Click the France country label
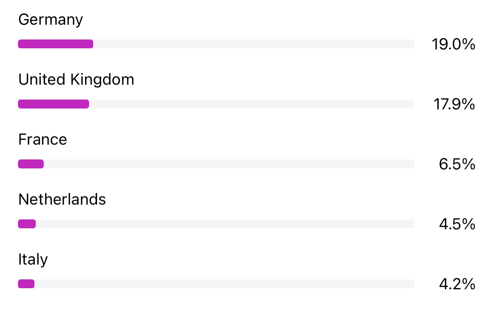The width and height of the screenshot is (494, 314). 43,140
